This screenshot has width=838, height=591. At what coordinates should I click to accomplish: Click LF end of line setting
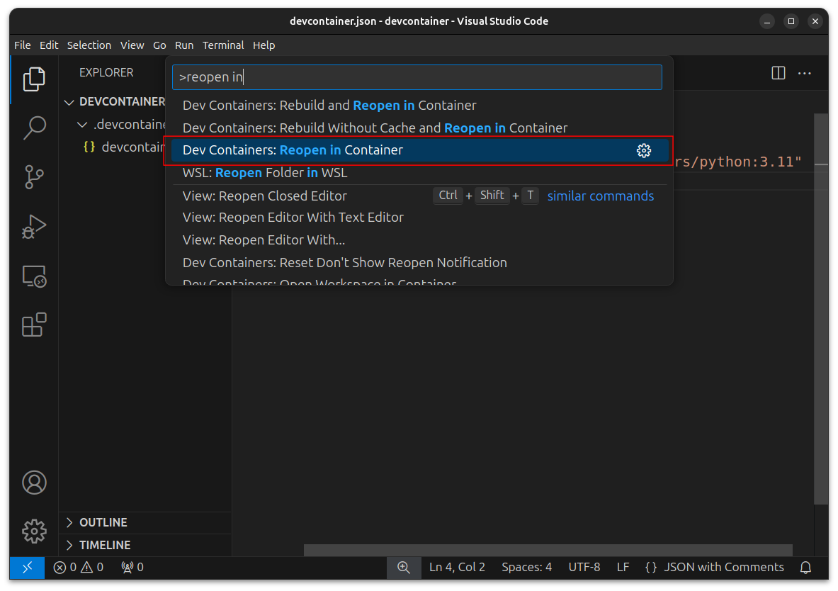click(623, 568)
